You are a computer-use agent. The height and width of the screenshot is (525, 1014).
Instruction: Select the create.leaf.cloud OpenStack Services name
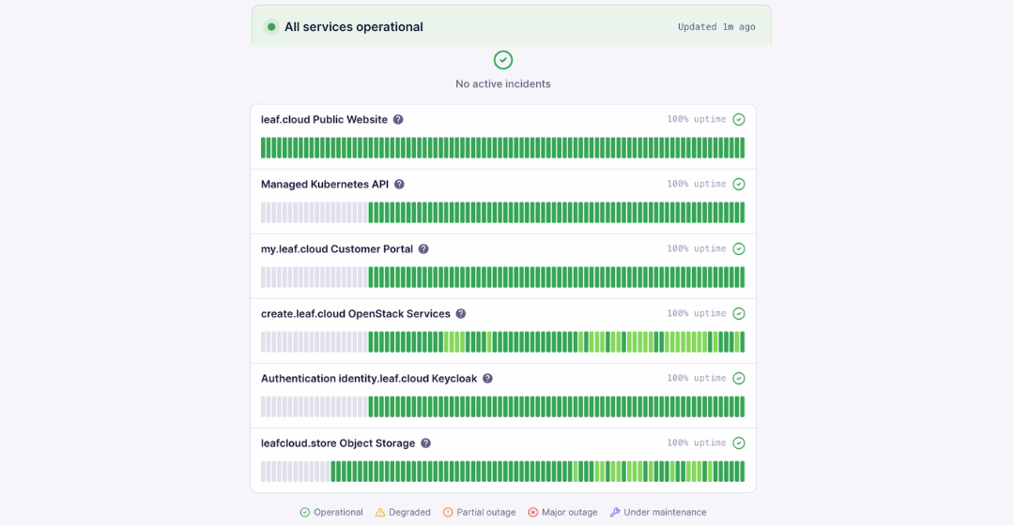point(356,313)
